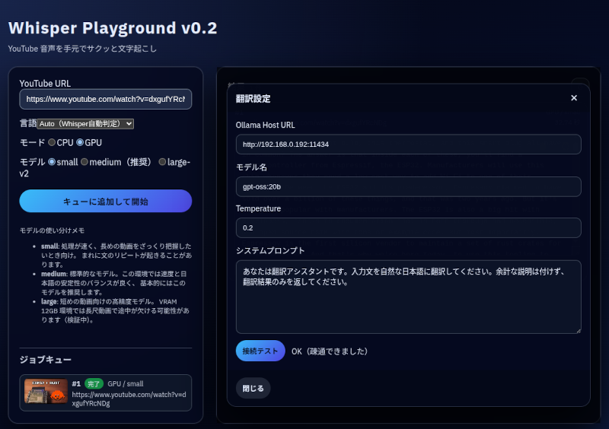
Task: Click into the Ollama Host URL field
Action: (x=408, y=144)
